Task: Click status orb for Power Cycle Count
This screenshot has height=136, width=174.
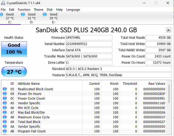Action: [5, 99]
